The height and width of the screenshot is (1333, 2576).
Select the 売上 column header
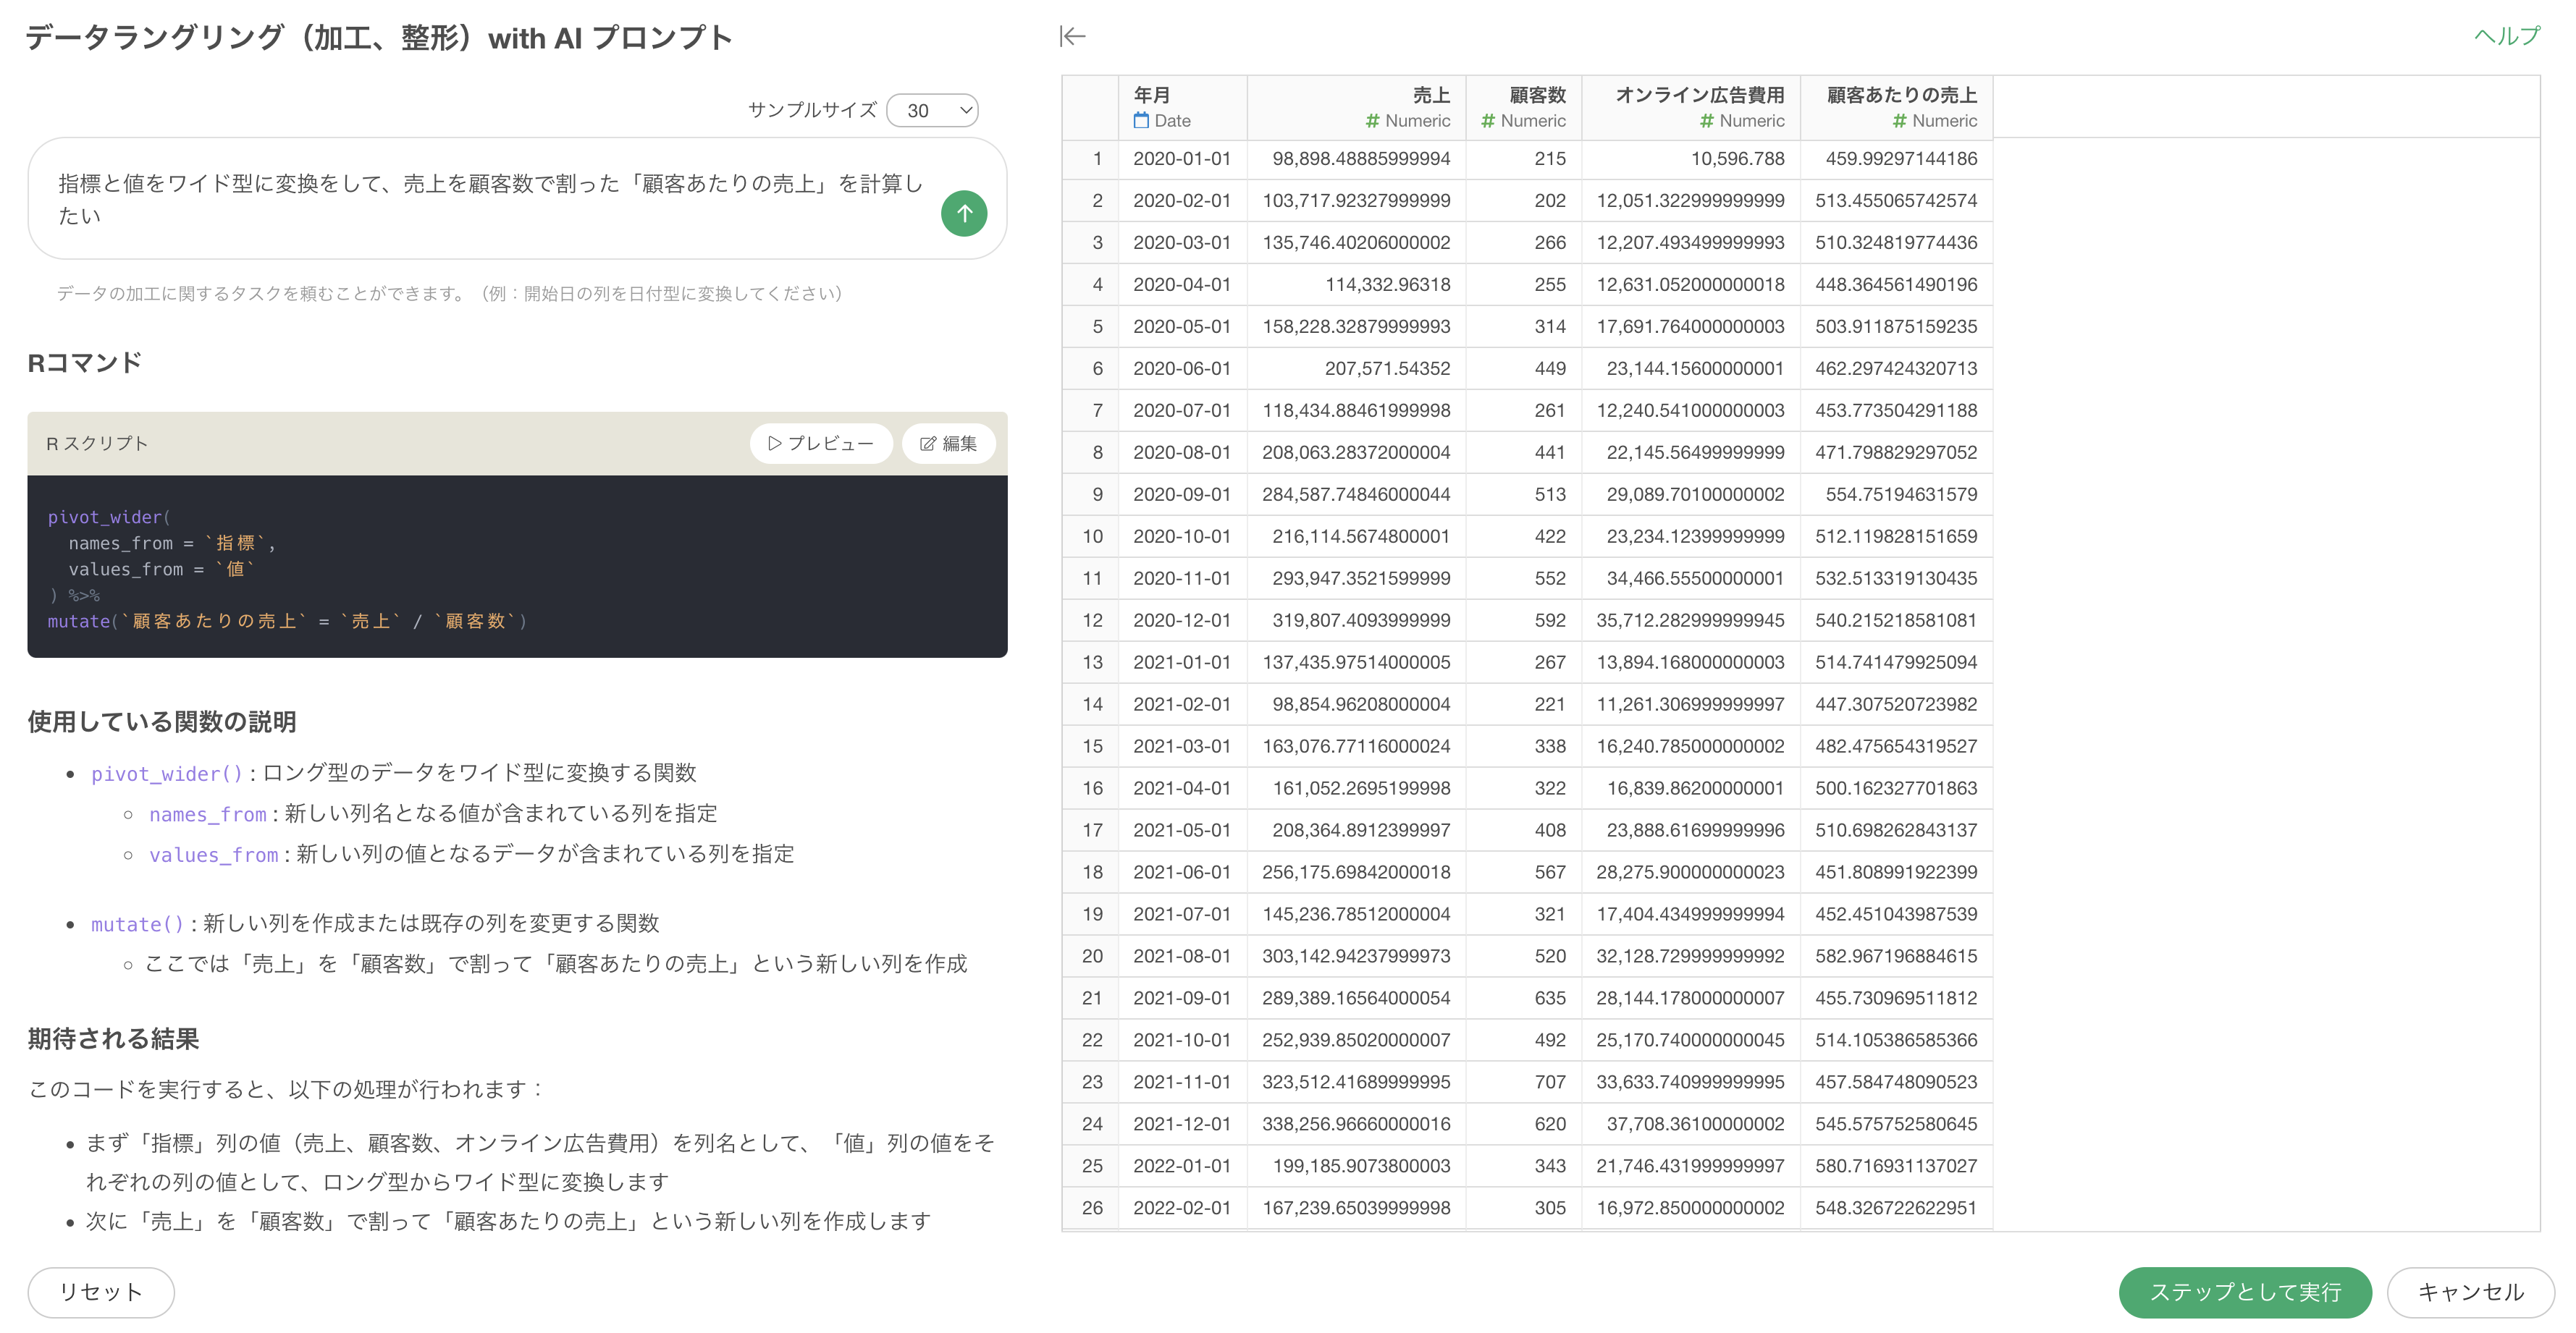(x=1356, y=108)
